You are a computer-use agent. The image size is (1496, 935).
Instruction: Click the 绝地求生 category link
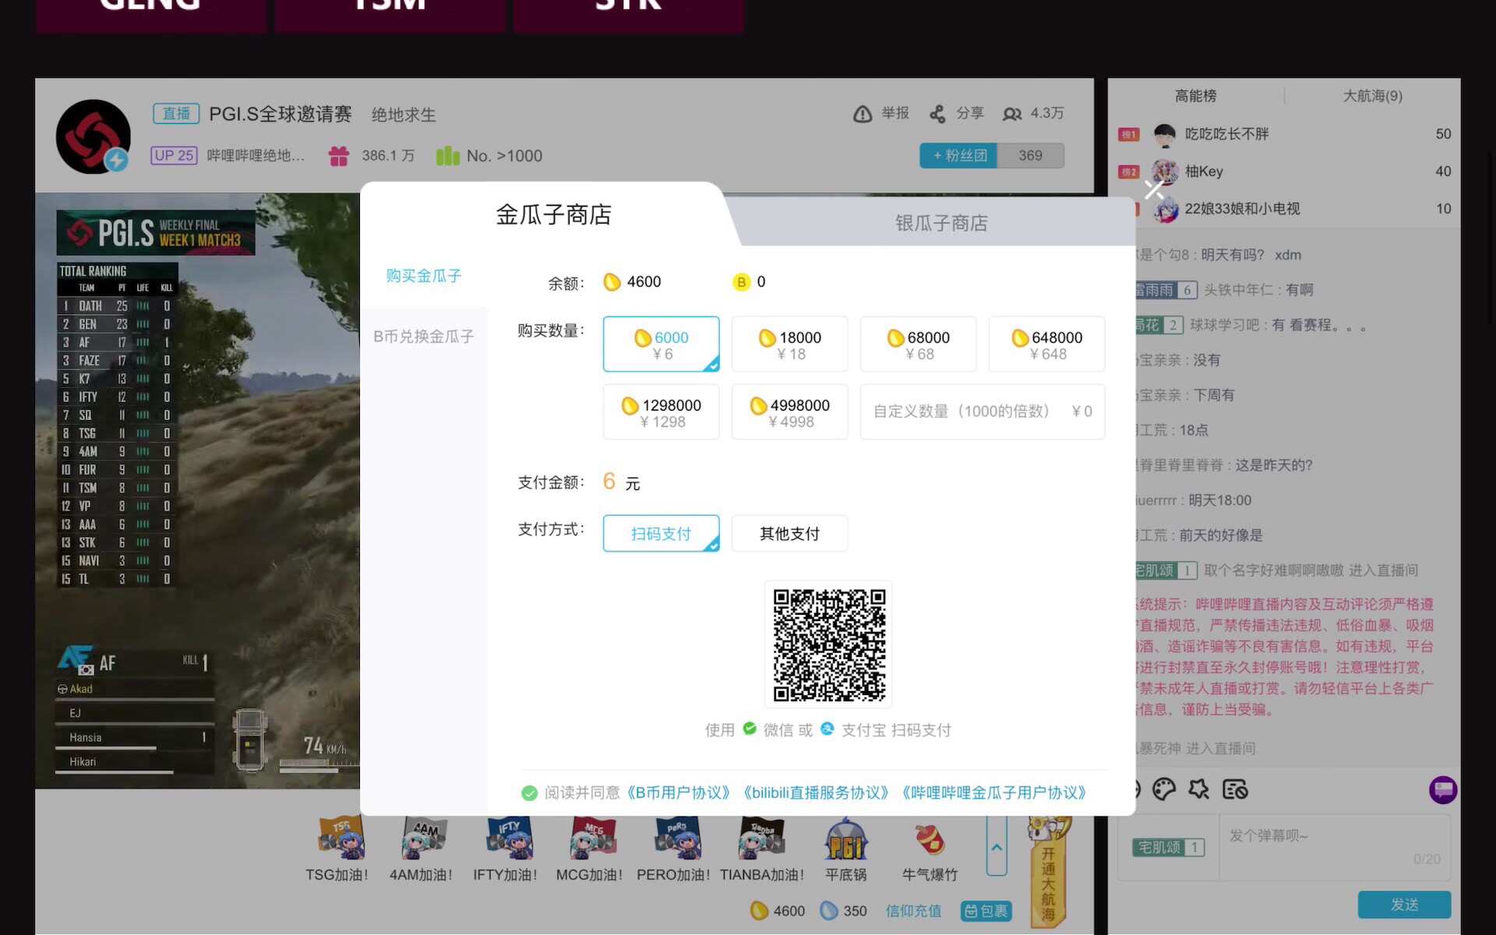[404, 115]
